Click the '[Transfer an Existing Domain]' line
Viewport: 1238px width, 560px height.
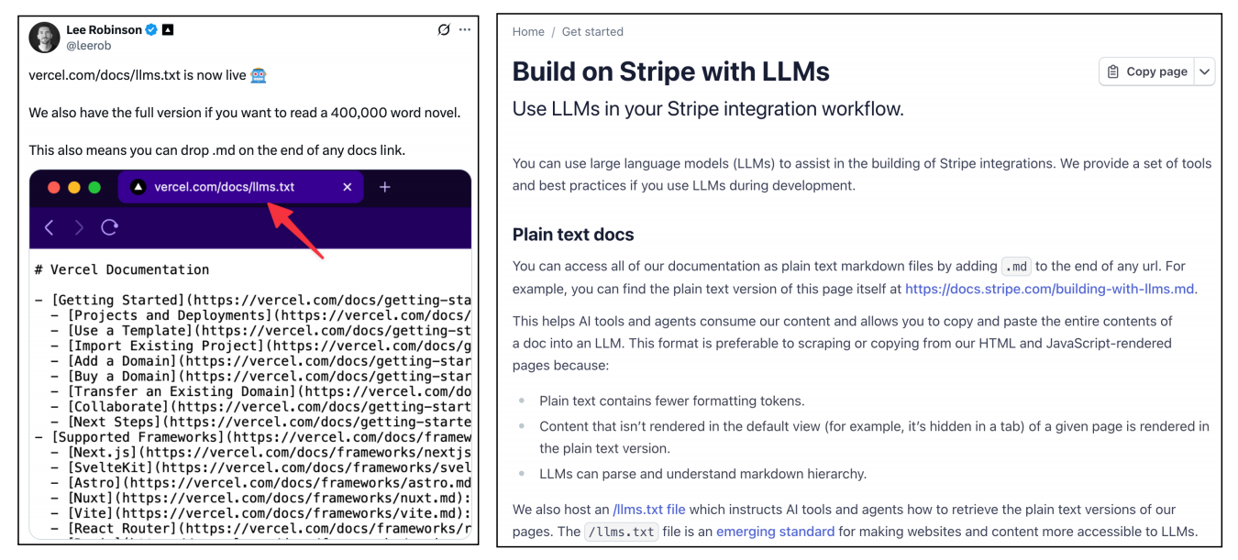(x=260, y=391)
